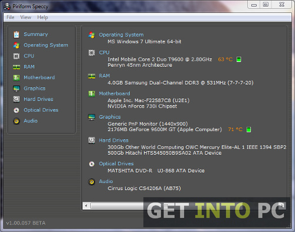Click the Windows flag icon beside Operating System heading
The height and width of the screenshot is (232, 295).
tap(91, 35)
